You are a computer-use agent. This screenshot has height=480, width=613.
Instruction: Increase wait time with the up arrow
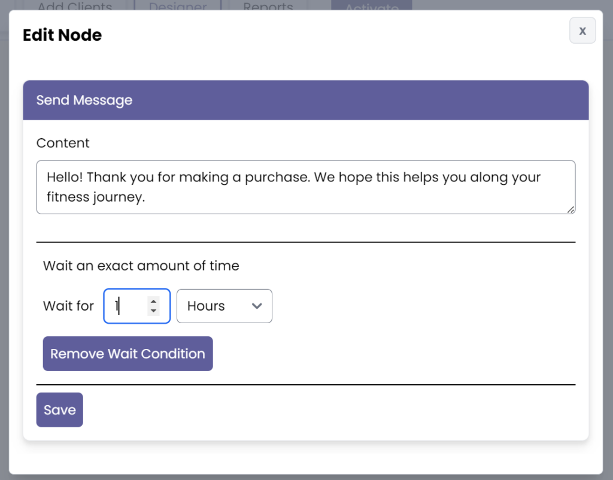pyautogui.click(x=154, y=302)
